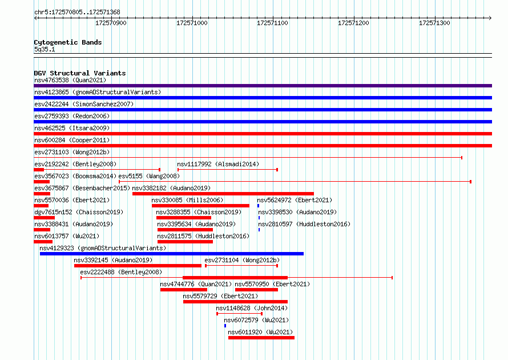Click the red nsv2811575 variant bar
Image resolution: width=508 pixels, height=360 pixels.
click(185, 242)
